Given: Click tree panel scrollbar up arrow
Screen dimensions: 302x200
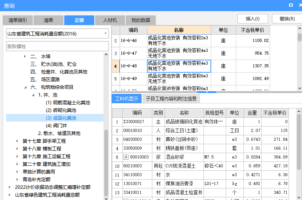Looking at the screenshot, I should click(x=106, y=55).
